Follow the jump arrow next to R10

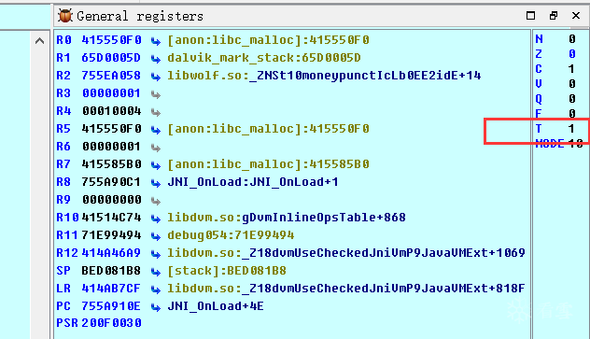[x=155, y=219]
